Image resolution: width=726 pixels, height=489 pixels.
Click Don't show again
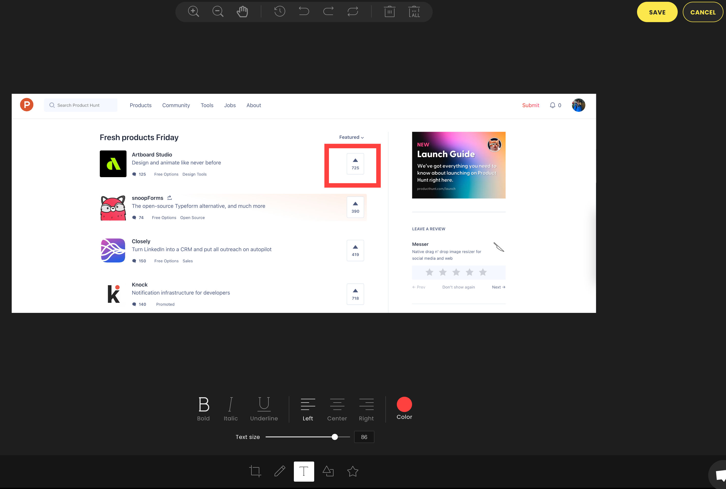tap(458, 287)
